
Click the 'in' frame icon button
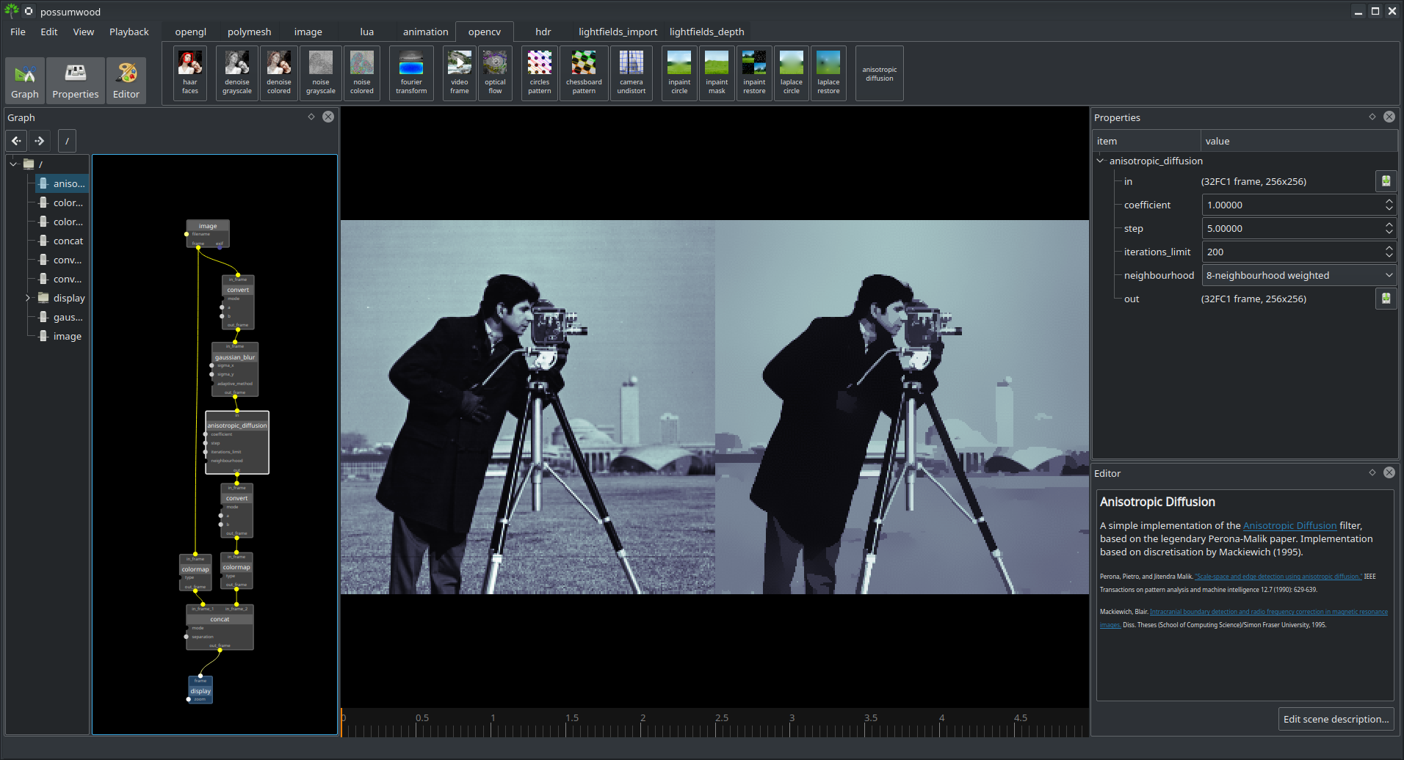click(1386, 181)
